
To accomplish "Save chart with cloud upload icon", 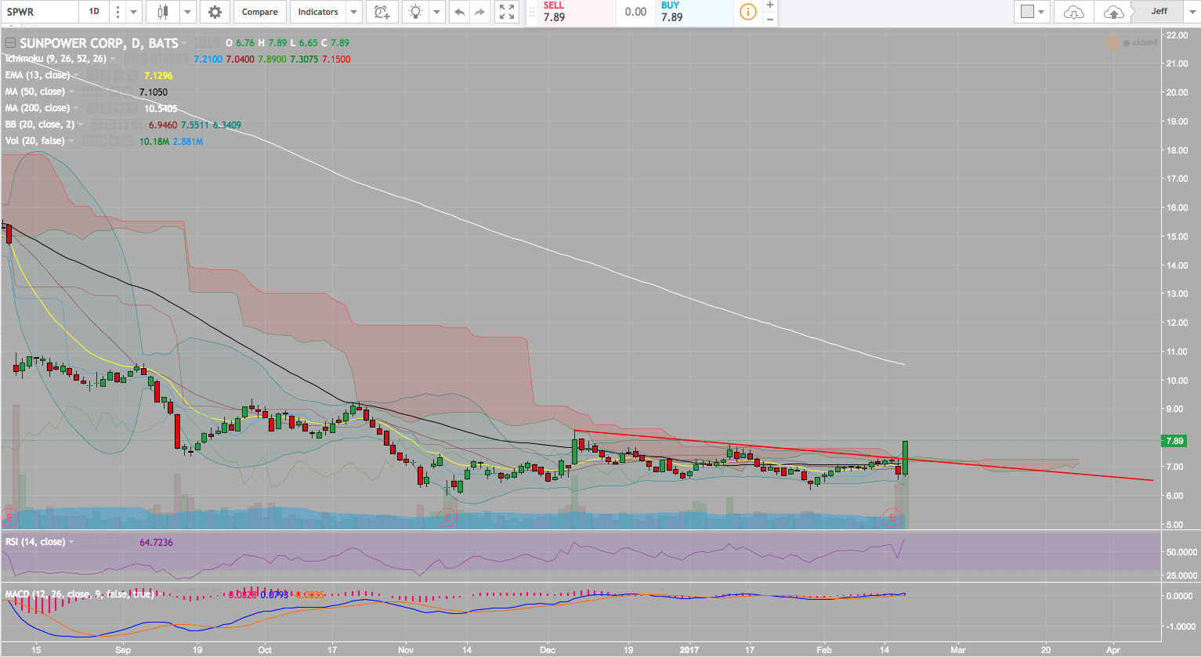I will tap(1112, 12).
